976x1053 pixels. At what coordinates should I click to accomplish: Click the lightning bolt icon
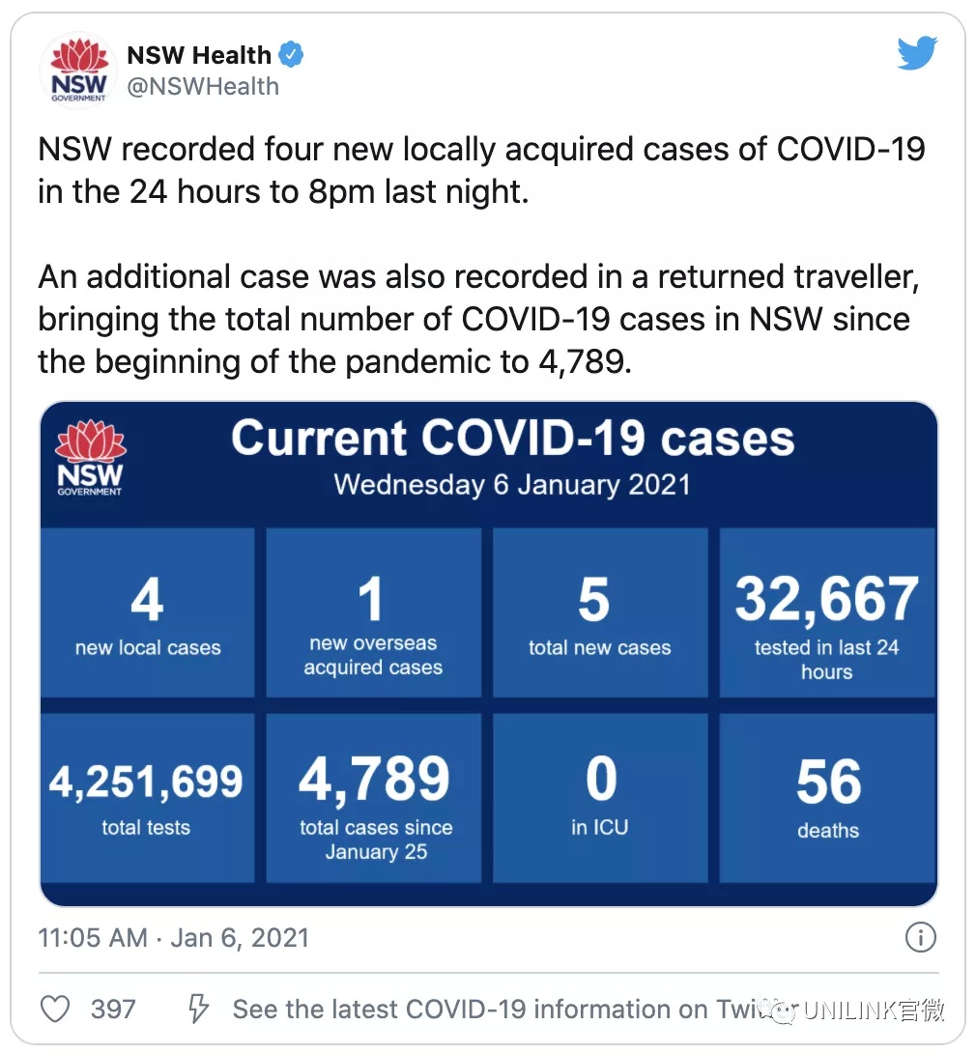pos(198,1009)
